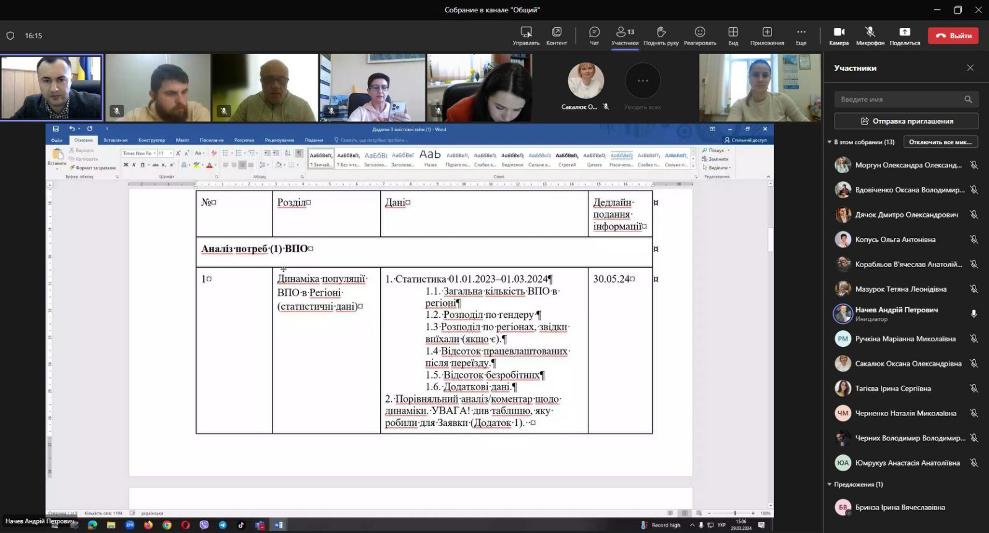Apply bold (Ж) formatting
The height and width of the screenshot is (533, 989).
126,165
